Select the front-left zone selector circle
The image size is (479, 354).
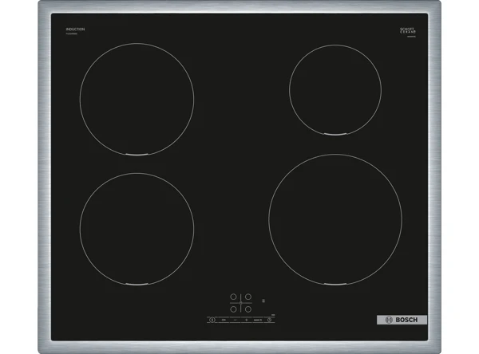233,309
